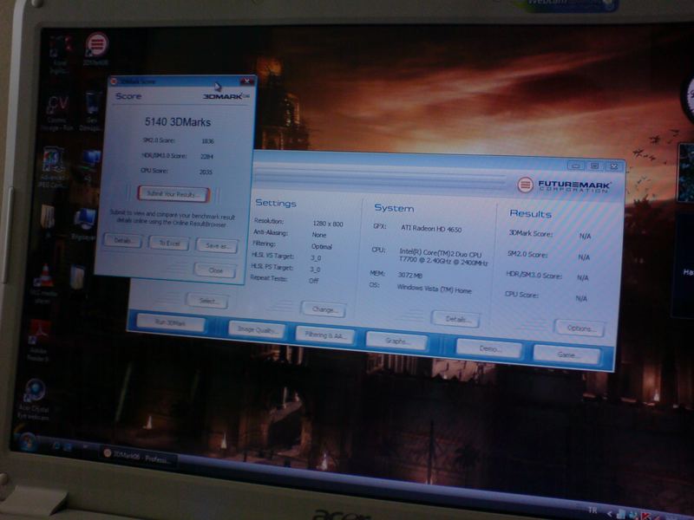Click the Save as button
Image resolution: width=694 pixels, height=520 pixels.
[217, 245]
